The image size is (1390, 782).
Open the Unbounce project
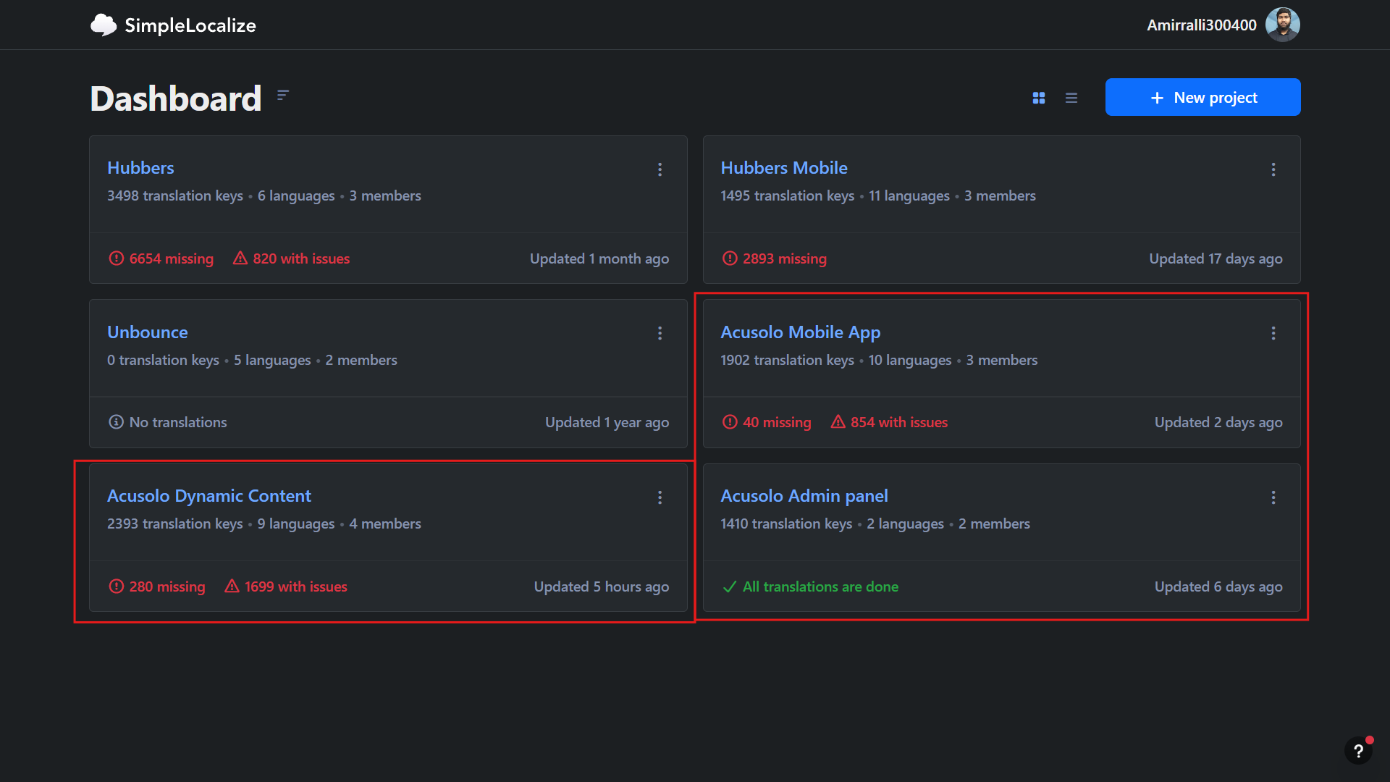[x=148, y=332]
